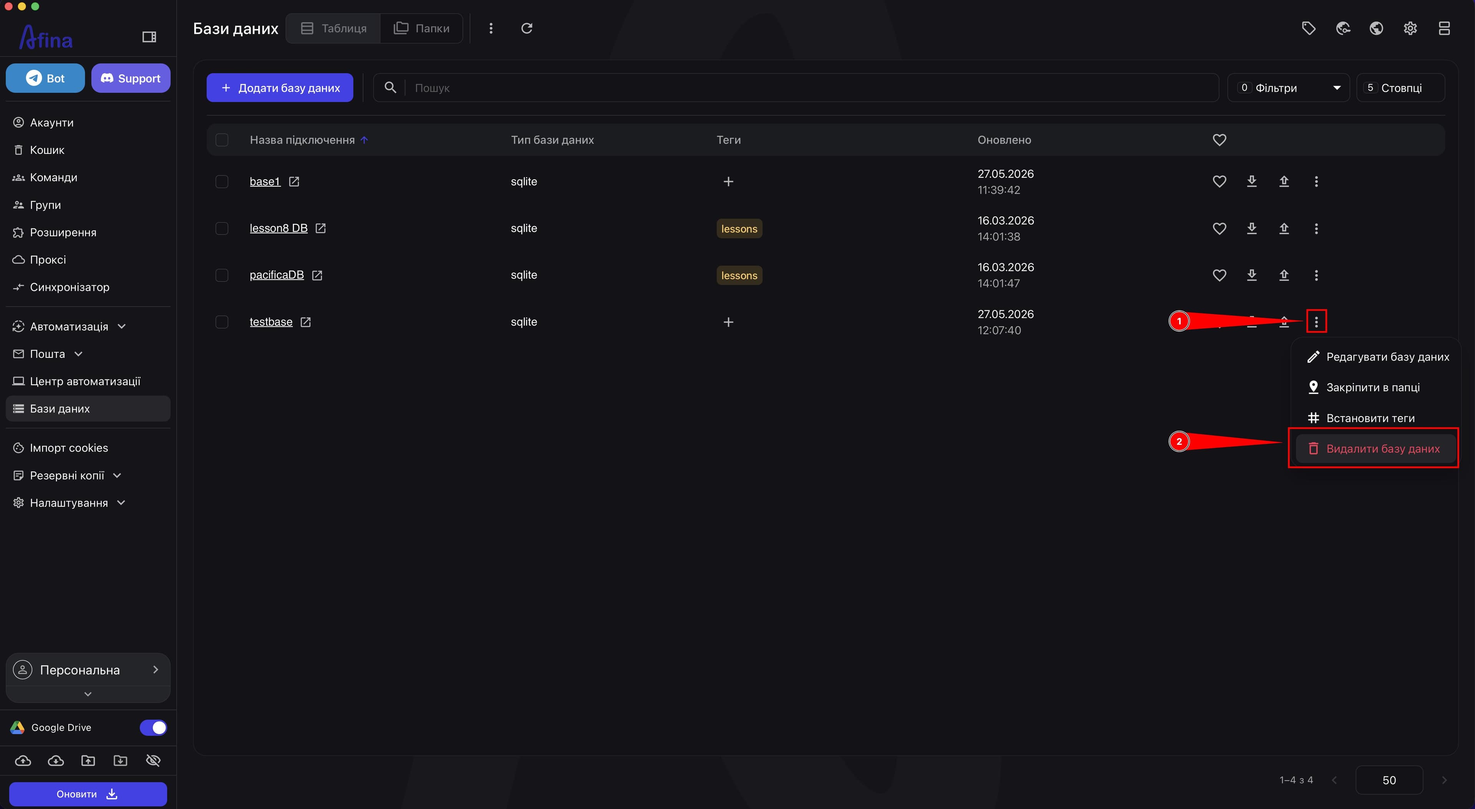Open the cookie globe icon in header

(1343, 28)
